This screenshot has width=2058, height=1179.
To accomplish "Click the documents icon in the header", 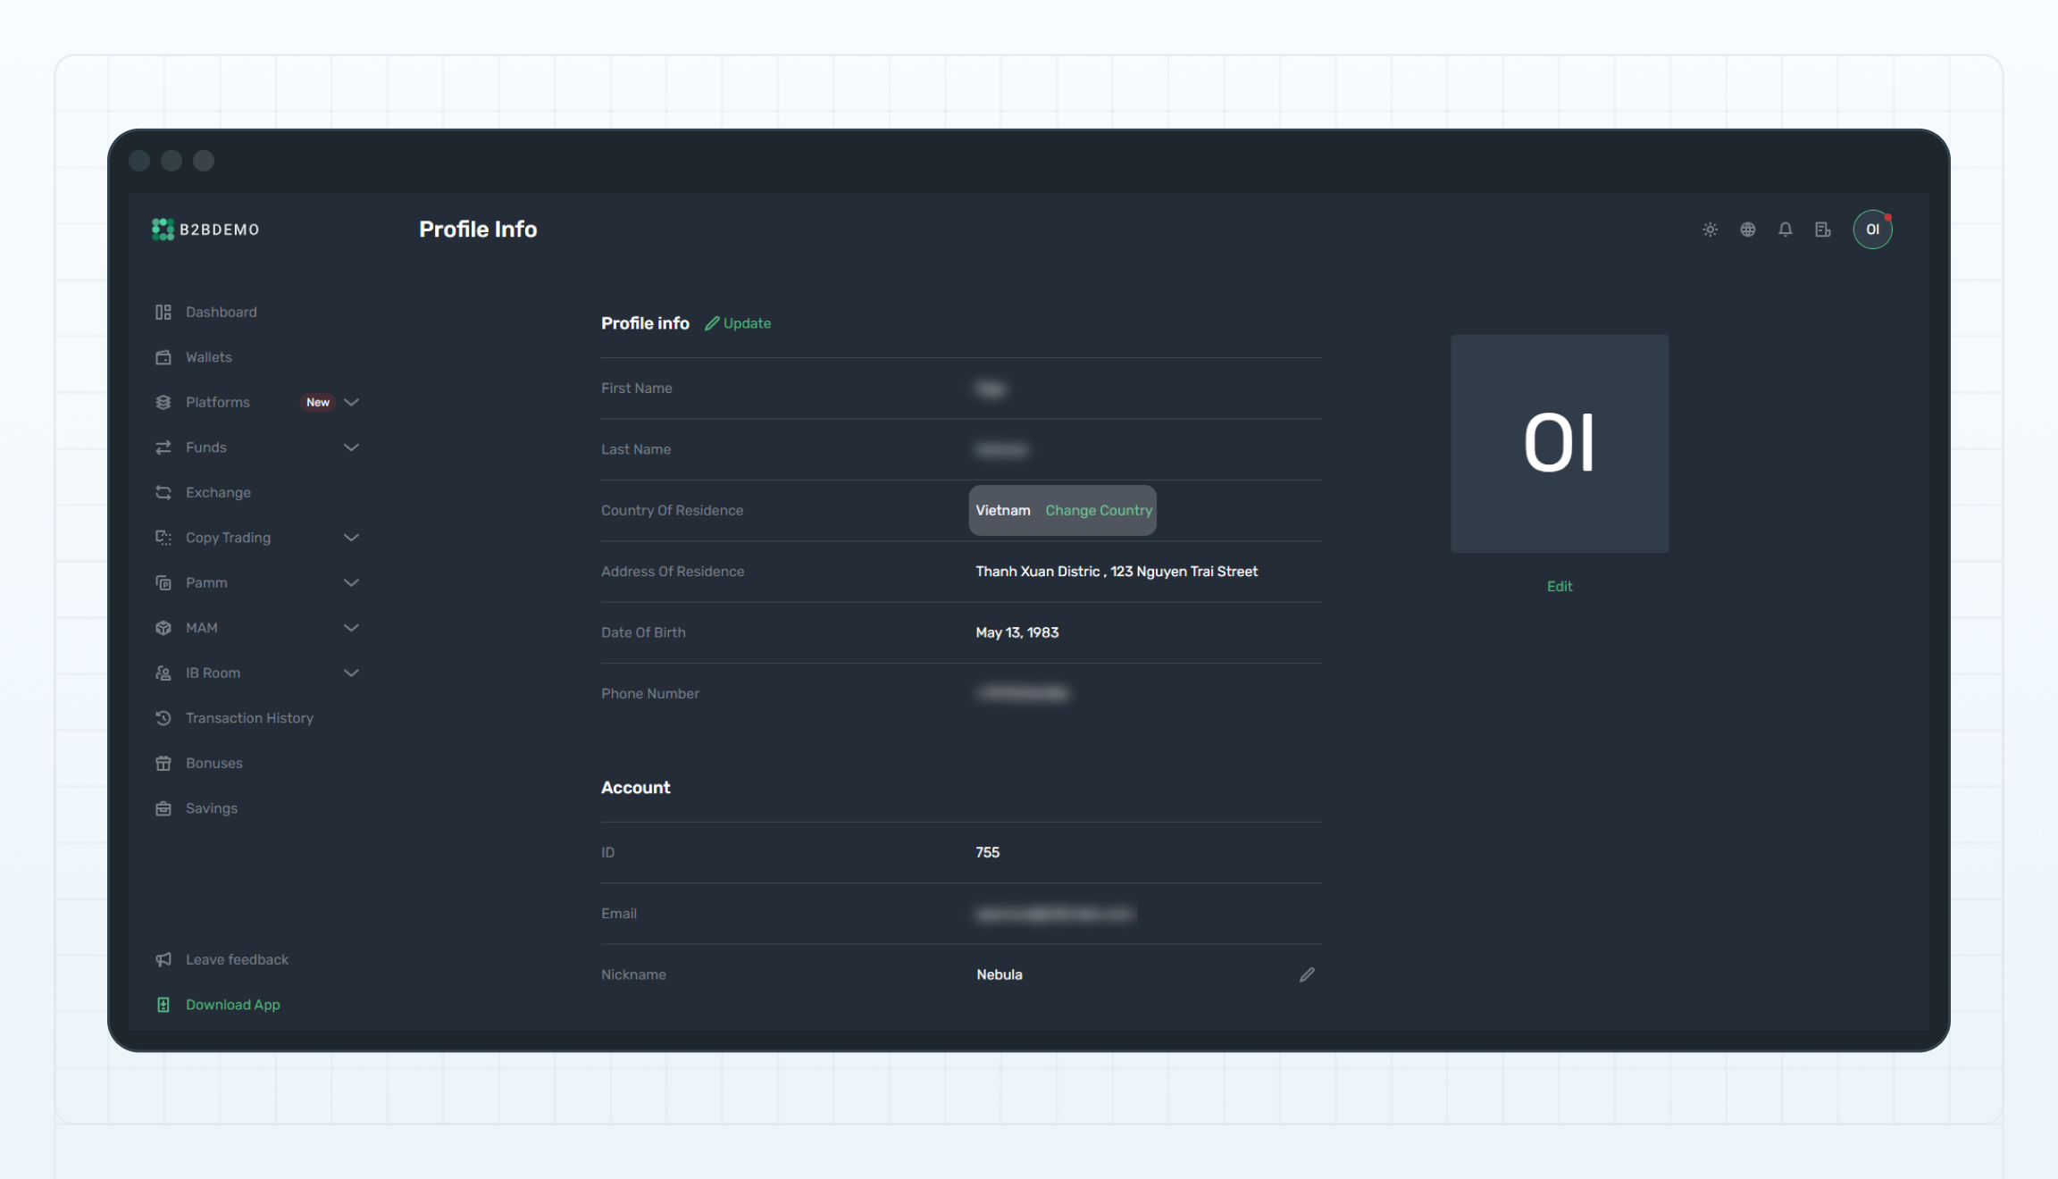I will click(x=1822, y=230).
